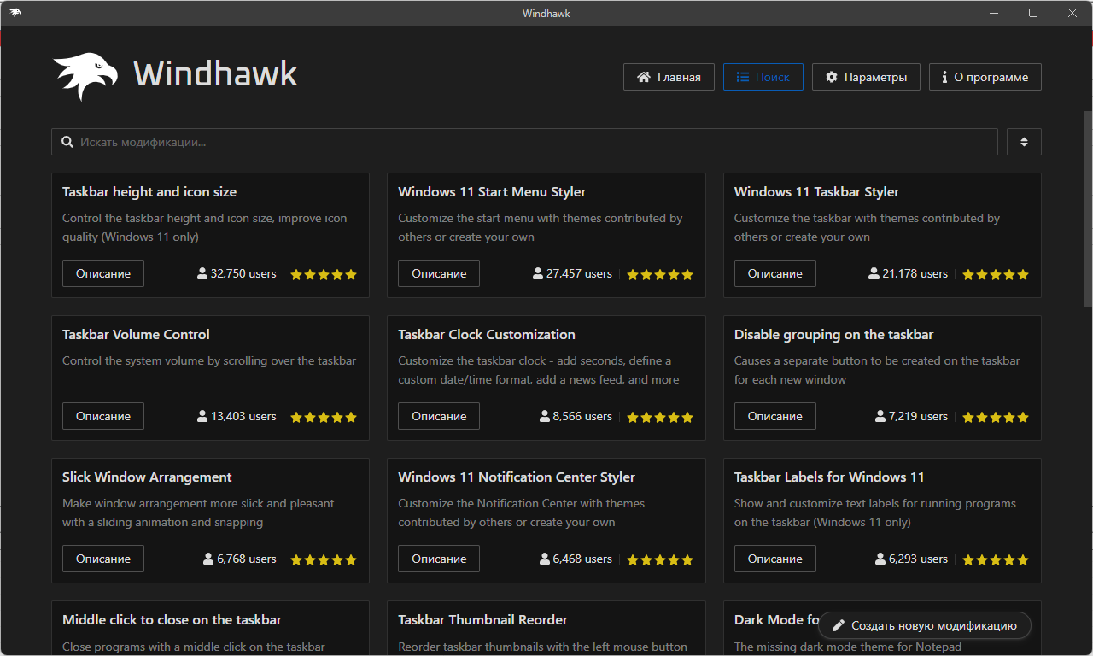Open Описание for Taskbar height and icon size
1093x656 pixels.
tap(103, 273)
